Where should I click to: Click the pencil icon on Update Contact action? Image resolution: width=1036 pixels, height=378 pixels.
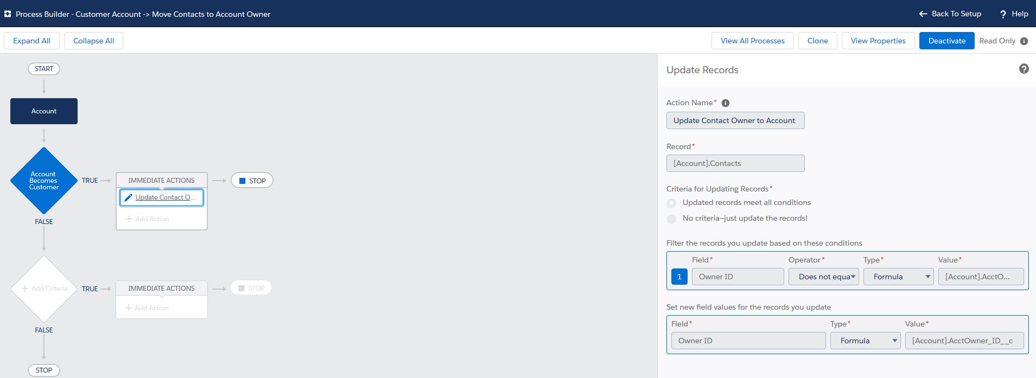(128, 197)
